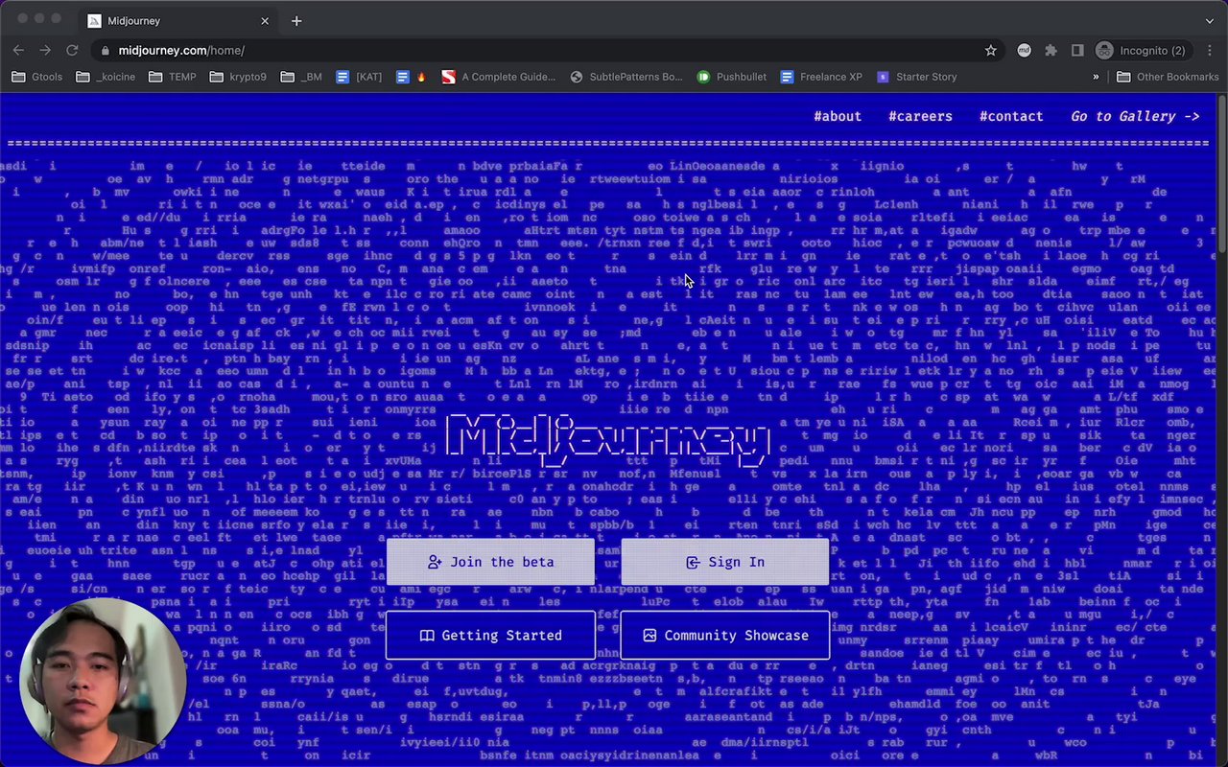The height and width of the screenshot is (767, 1228).
Task: Click the Sign In button
Action: [725, 562]
